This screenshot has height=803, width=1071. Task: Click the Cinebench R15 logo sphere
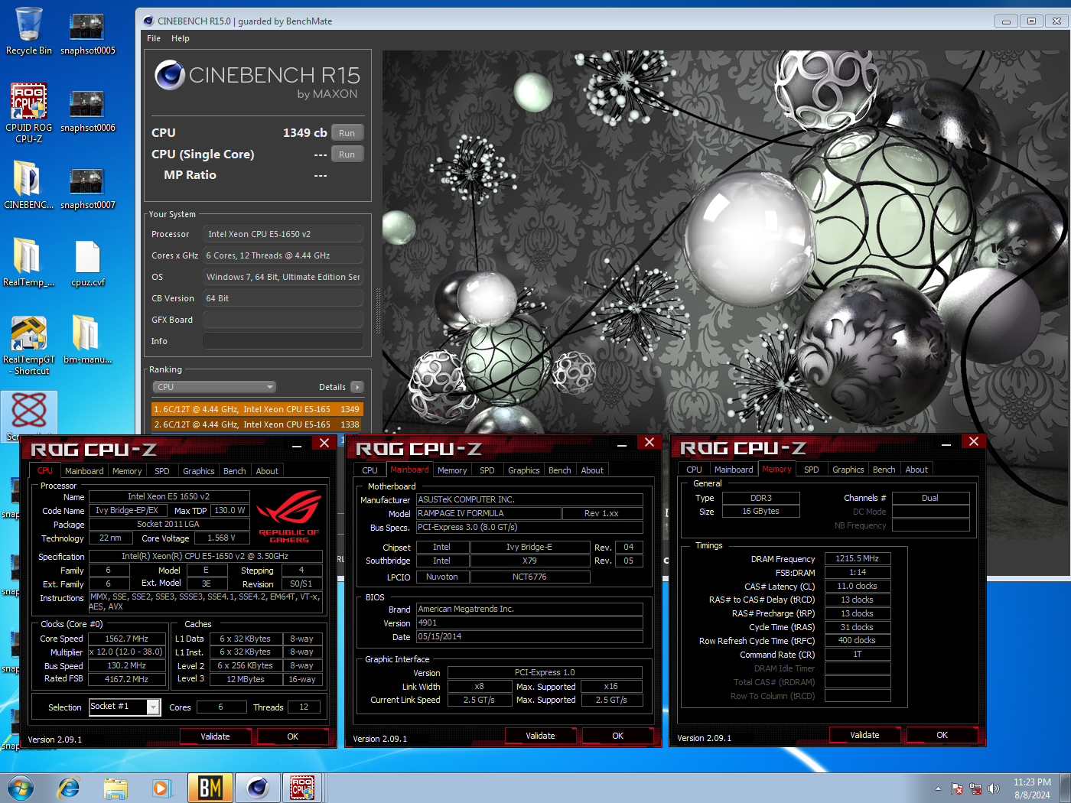coord(169,75)
